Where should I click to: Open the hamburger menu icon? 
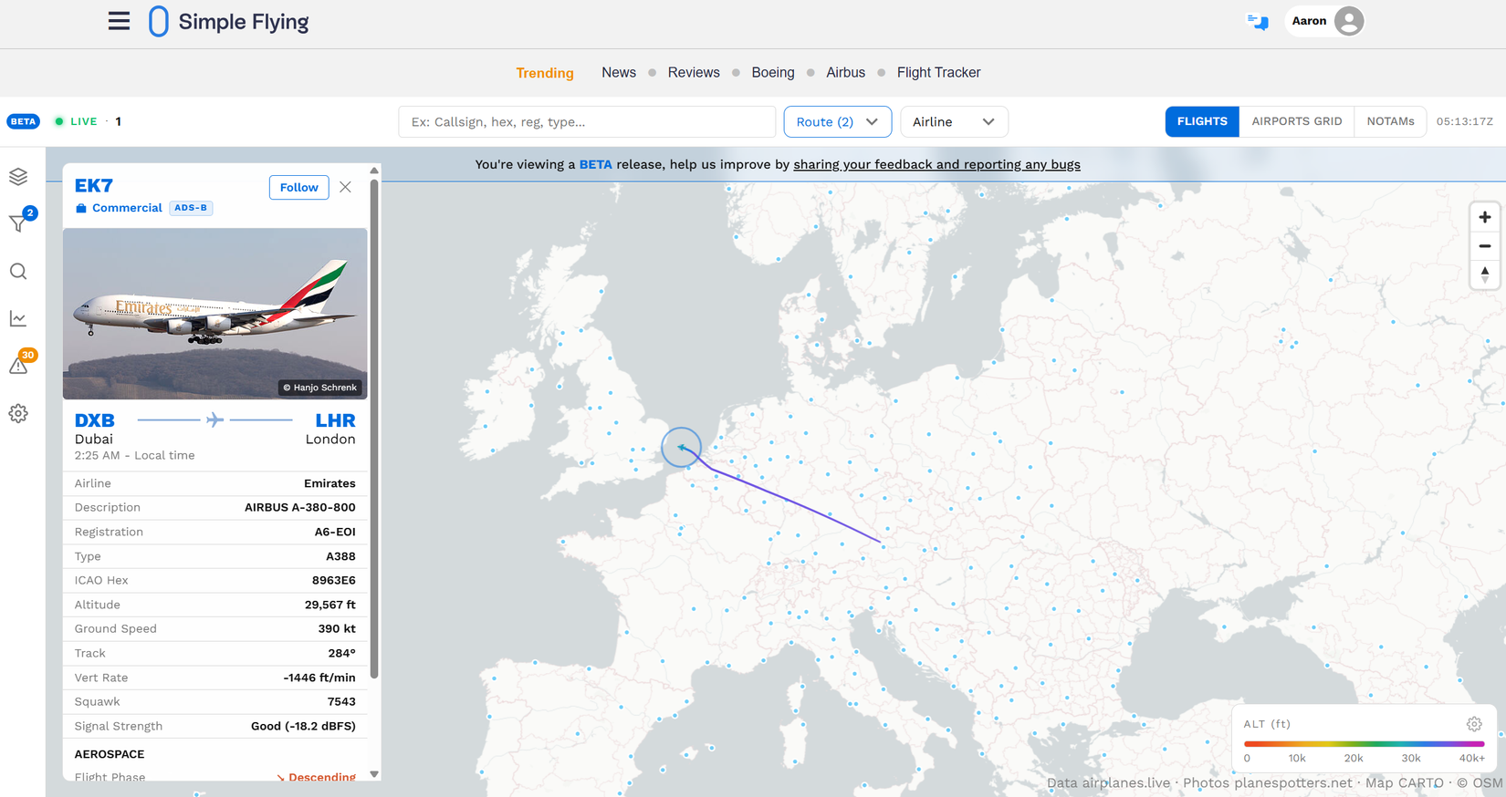tap(119, 21)
